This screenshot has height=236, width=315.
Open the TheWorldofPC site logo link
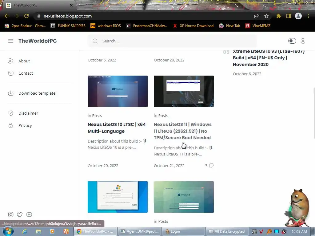tap(38, 41)
